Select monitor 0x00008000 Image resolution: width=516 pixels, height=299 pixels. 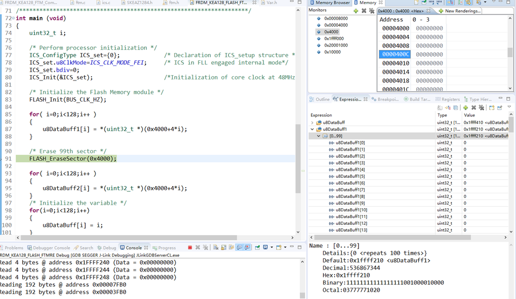pos(336,19)
